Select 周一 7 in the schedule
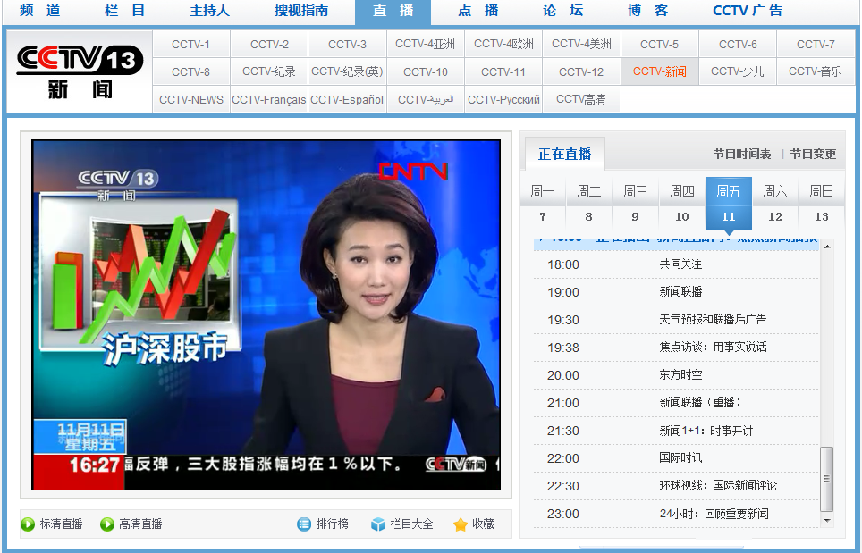 pos(543,203)
